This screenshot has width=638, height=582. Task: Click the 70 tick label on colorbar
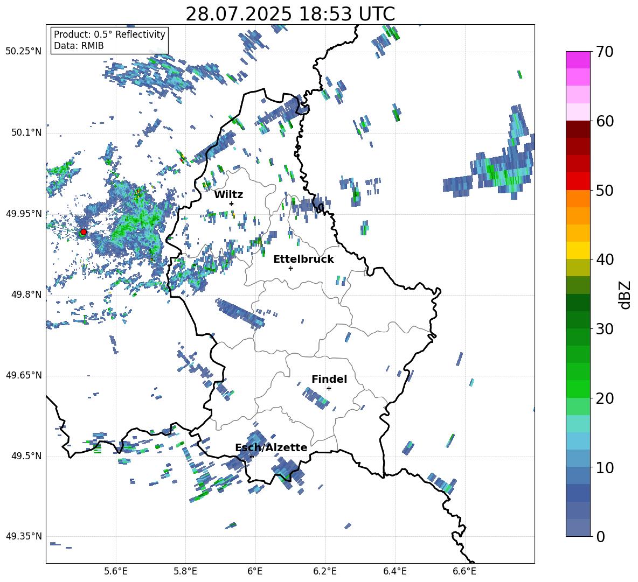pyautogui.click(x=605, y=52)
